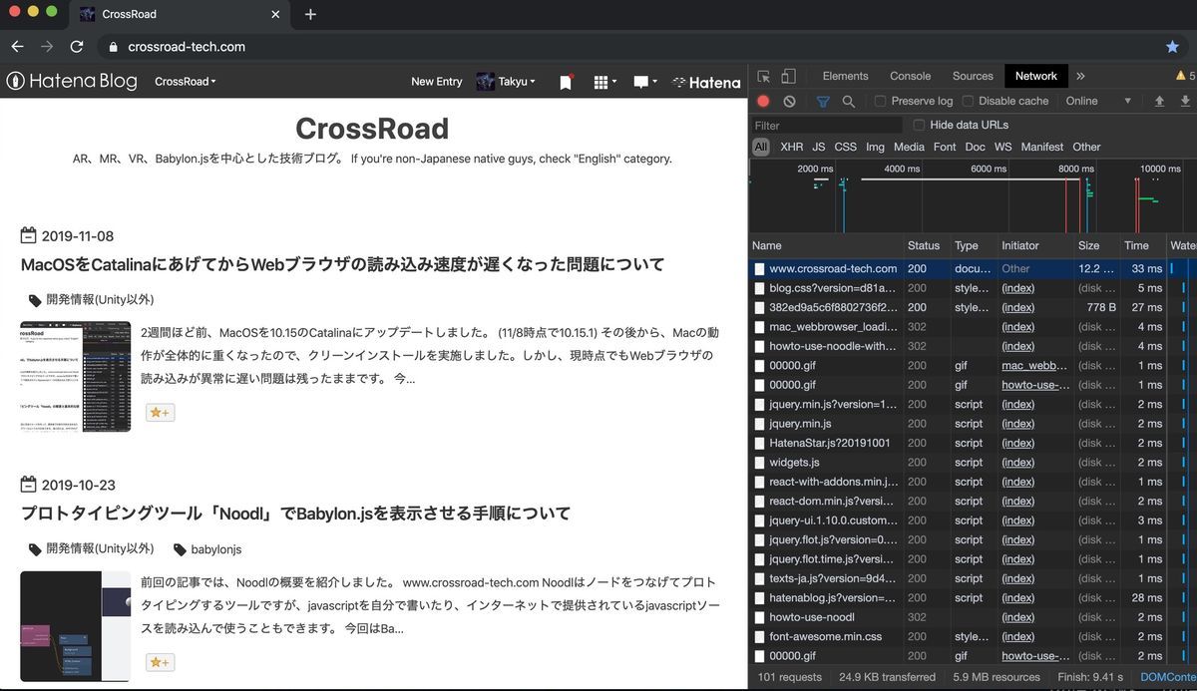Add a Hatena star to the Noodl post

click(160, 662)
